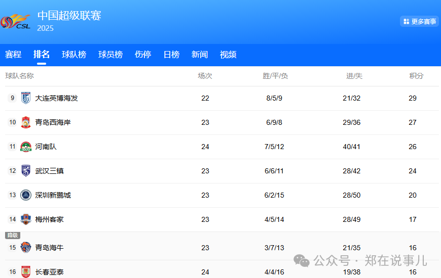Click the 中国超级联赛 title
The width and height of the screenshot is (441, 278).
(x=69, y=16)
